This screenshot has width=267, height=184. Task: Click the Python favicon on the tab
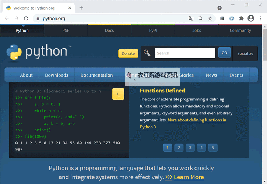[8, 8]
